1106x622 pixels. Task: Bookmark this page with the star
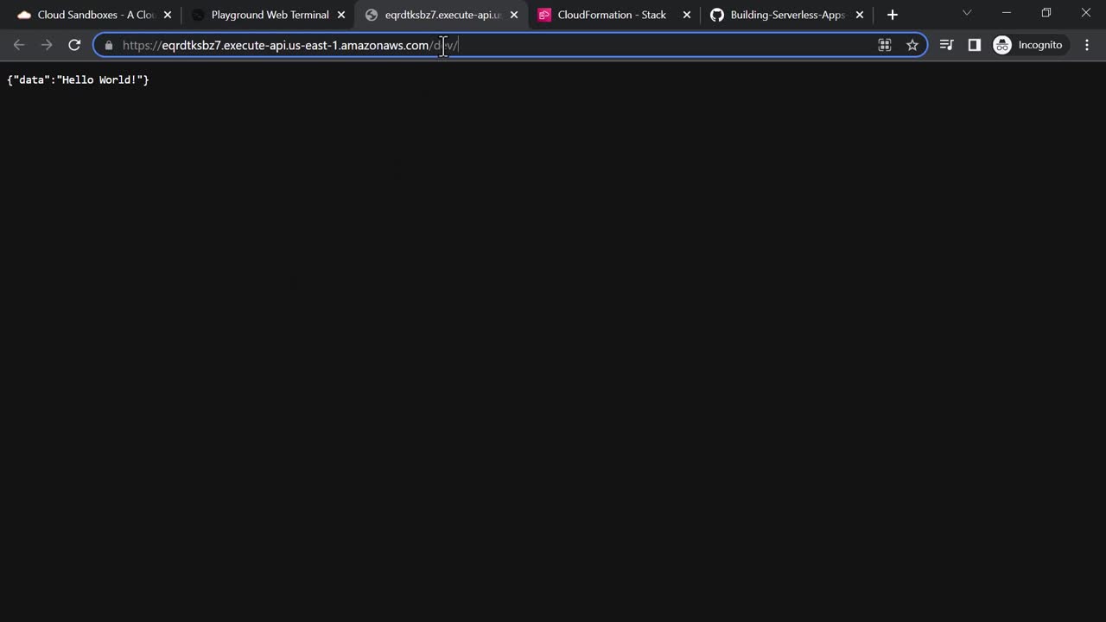[x=912, y=45]
